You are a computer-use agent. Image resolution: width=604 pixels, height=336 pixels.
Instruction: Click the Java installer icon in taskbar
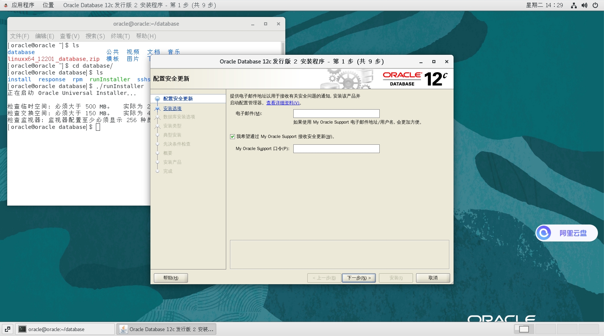coord(124,329)
